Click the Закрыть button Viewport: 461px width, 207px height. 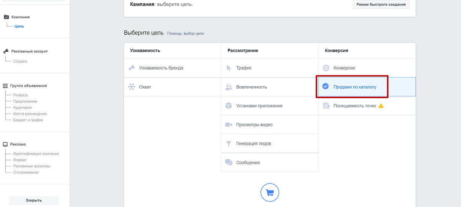pyautogui.click(x=34, y=200)
